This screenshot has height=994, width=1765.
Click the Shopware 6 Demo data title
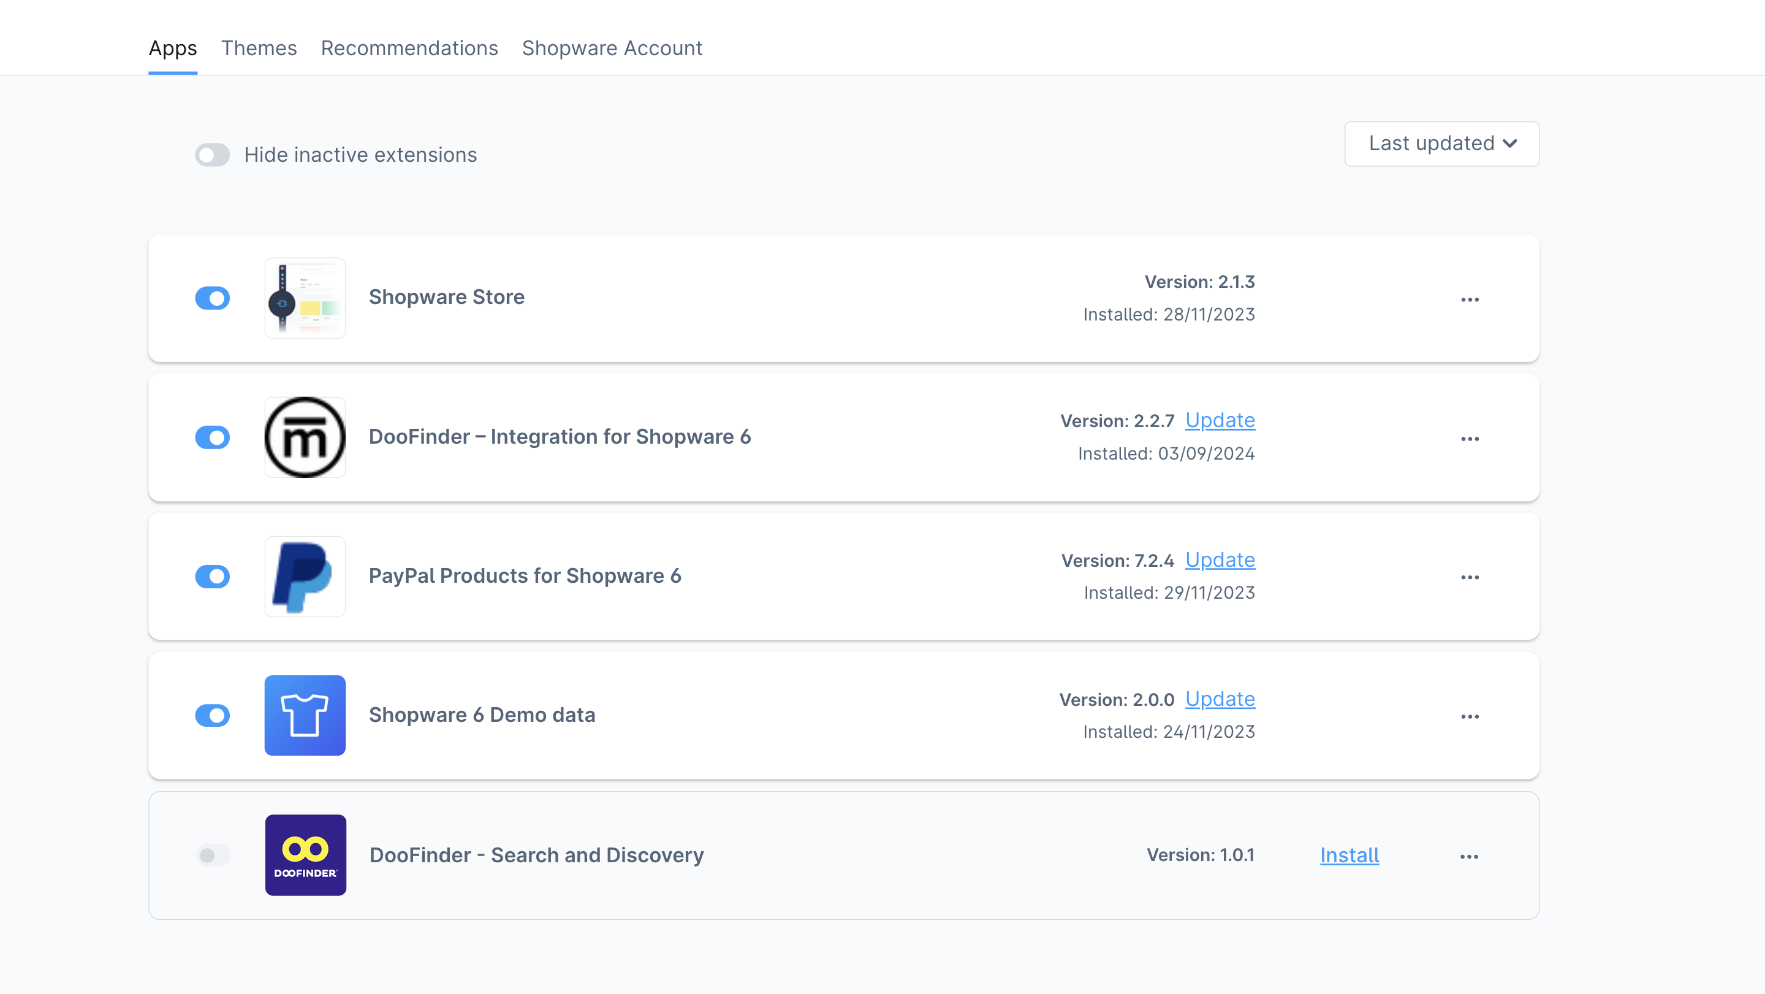click(482, 715)
